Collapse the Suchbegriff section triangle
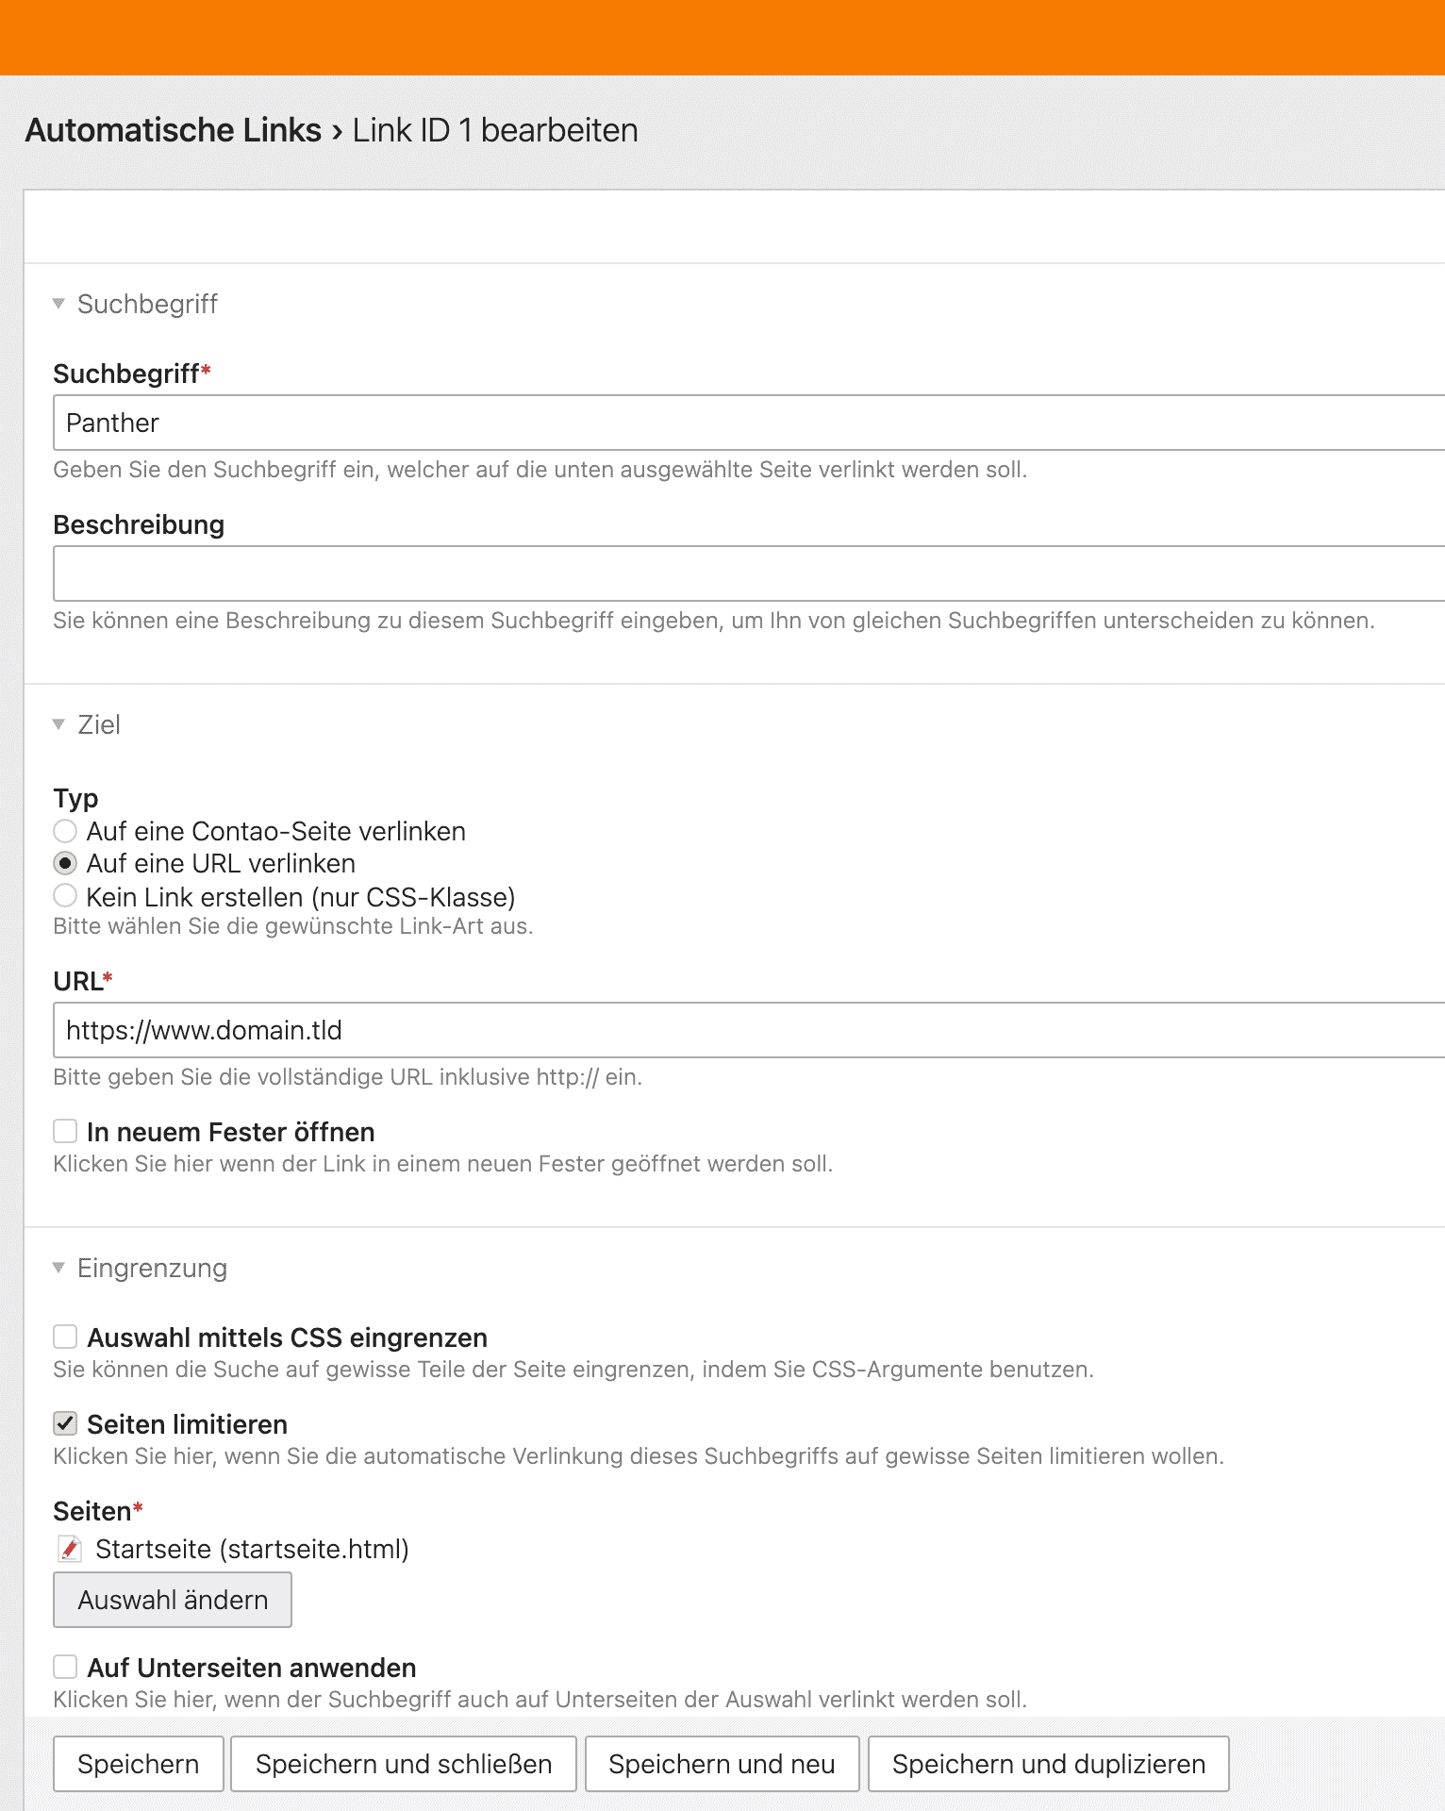 pos(58,304)
